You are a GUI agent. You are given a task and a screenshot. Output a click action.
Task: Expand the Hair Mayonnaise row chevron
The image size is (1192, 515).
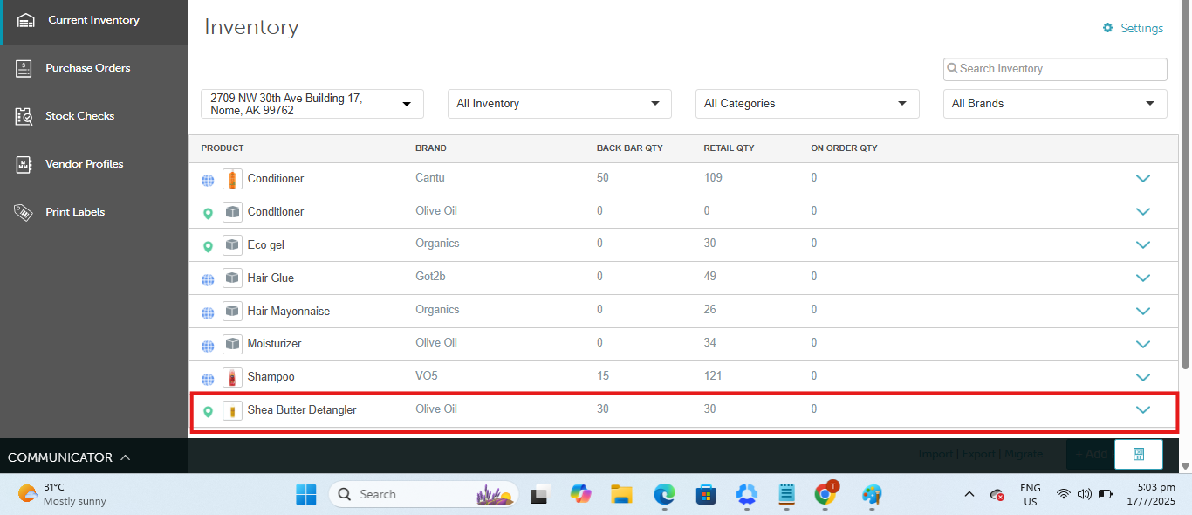[x=1143, y=312]
